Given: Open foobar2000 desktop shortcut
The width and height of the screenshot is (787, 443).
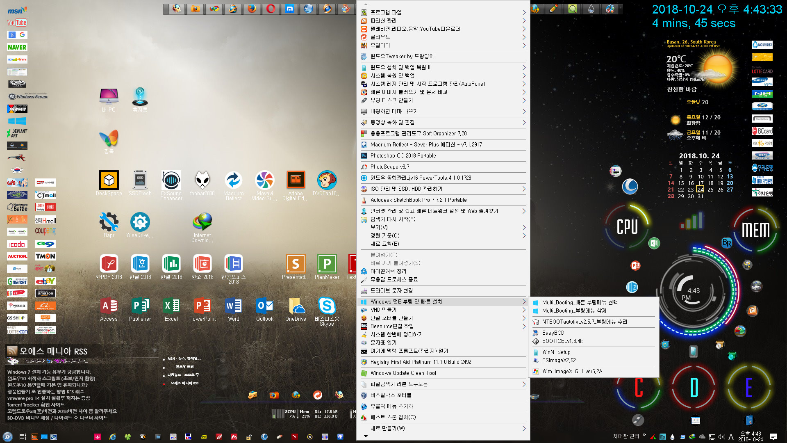Looking at the screenshot, I should click(x=202, y=183).
